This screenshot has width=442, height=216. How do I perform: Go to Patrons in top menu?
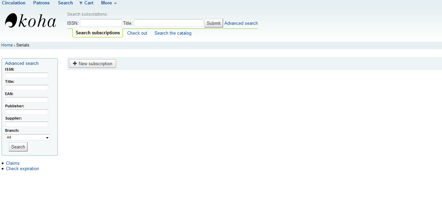coord(41,3)
